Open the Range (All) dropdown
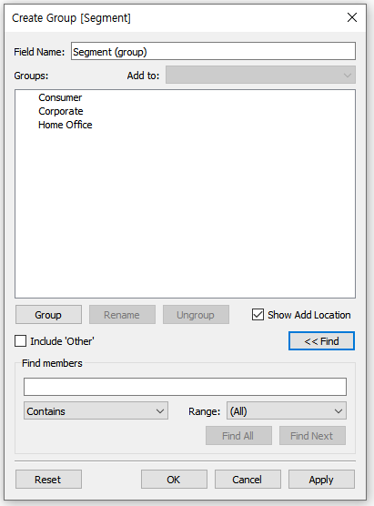The height and width of the screenshot is (506, 374). [287, 410]
